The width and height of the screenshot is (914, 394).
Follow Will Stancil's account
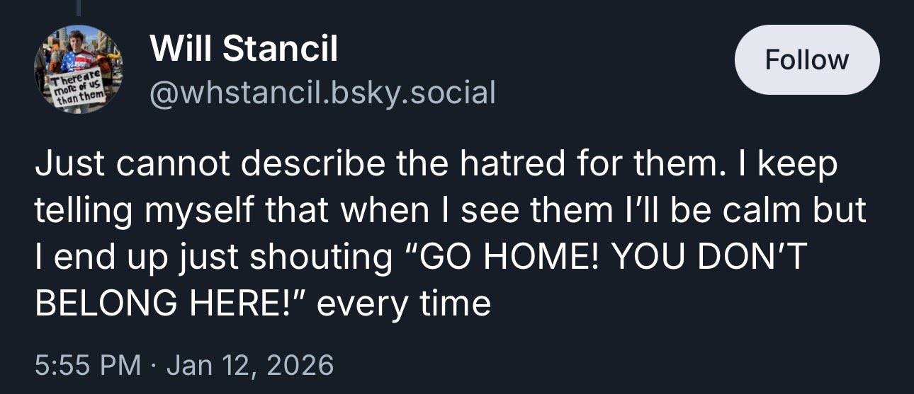(807, 60)
